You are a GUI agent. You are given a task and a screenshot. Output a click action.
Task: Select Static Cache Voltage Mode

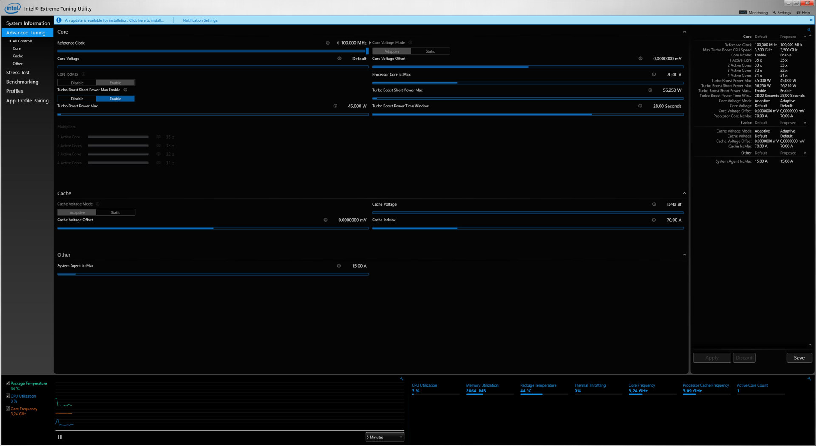click(x=116, y=212)
